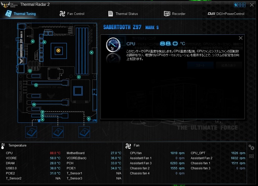Screen dimensions: 258x186
Task: Select the yellow CPU sensor on the motherboard
Action: click(x=58, y=51)
